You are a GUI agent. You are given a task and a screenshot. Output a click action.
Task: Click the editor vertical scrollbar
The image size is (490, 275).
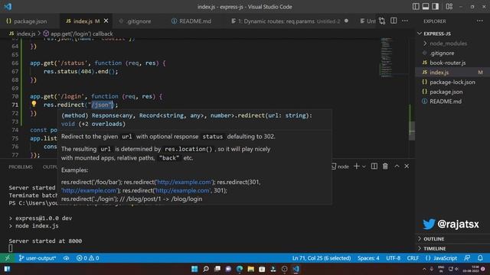412,131
